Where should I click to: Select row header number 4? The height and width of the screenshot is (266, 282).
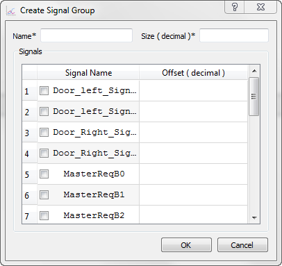[30, 153]
